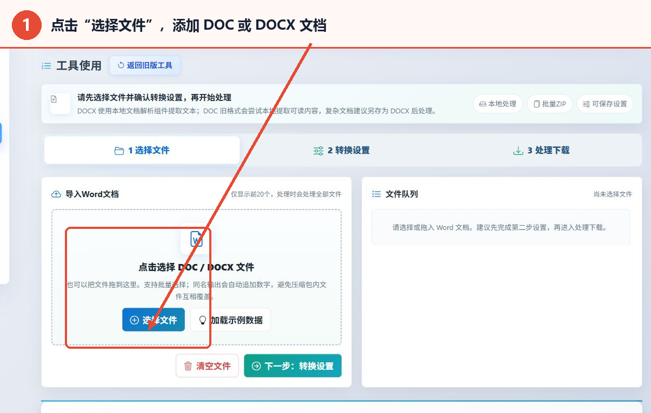Click the folder icon in 选择文件 tab
The image size is (651, 413).
119,151
